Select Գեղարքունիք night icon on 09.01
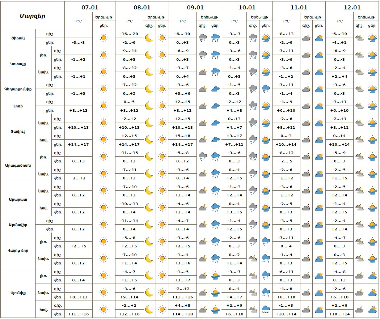This screenshot has height=319, width=380. [203, 89]
